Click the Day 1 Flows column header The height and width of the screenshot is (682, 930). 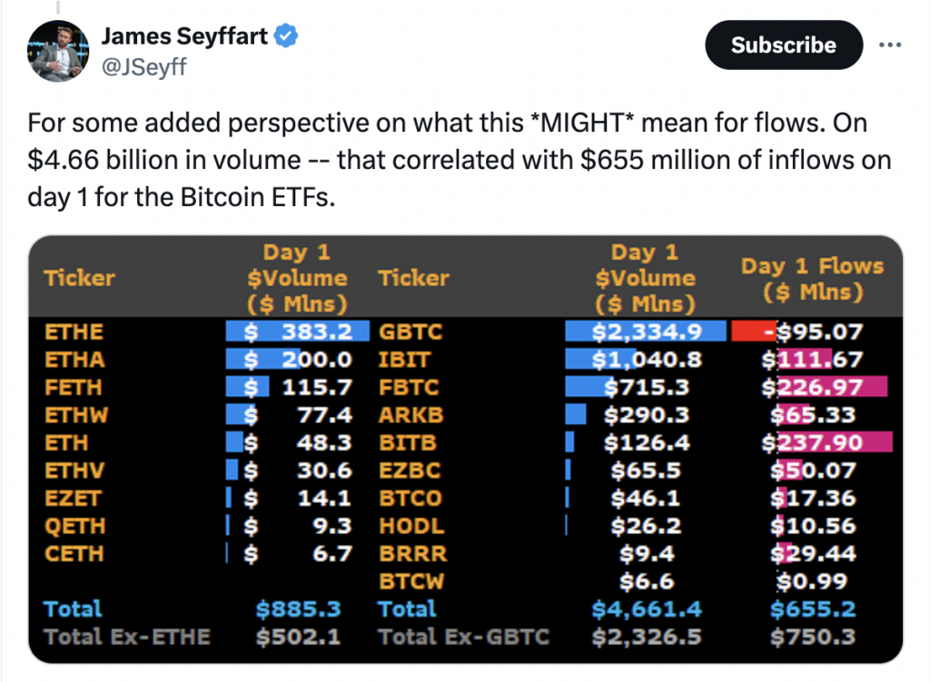pyautogui.click(x=813, y=279)
